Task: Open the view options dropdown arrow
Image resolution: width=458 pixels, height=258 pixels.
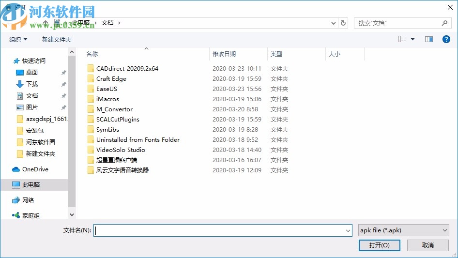Action: [x=412, y=39]
